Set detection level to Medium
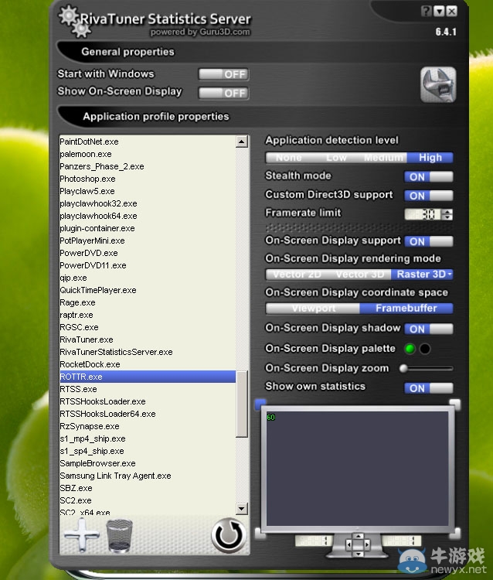This screenshot has width=493, height=580. click(383, 158)
